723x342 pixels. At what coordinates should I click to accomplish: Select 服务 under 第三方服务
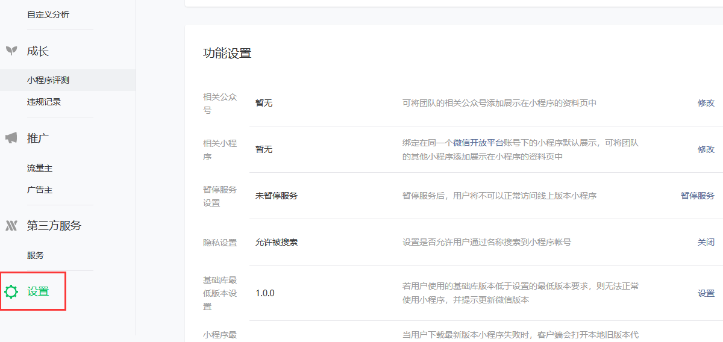(36, 255)
